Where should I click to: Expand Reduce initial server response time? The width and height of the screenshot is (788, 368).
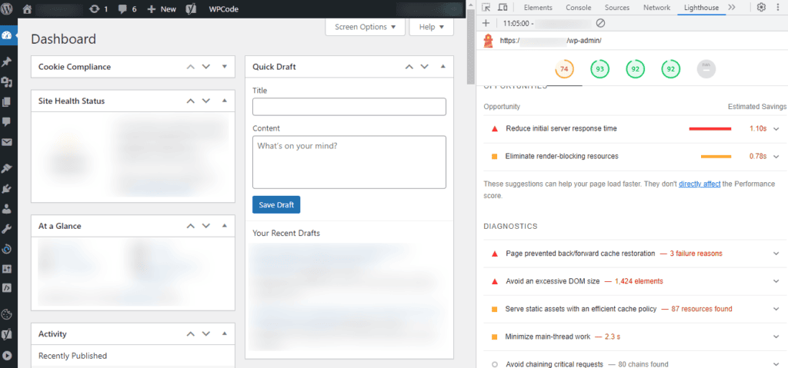(776, 128)
